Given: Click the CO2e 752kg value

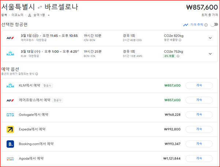Looking at the screenshot, I should point(174,52).
